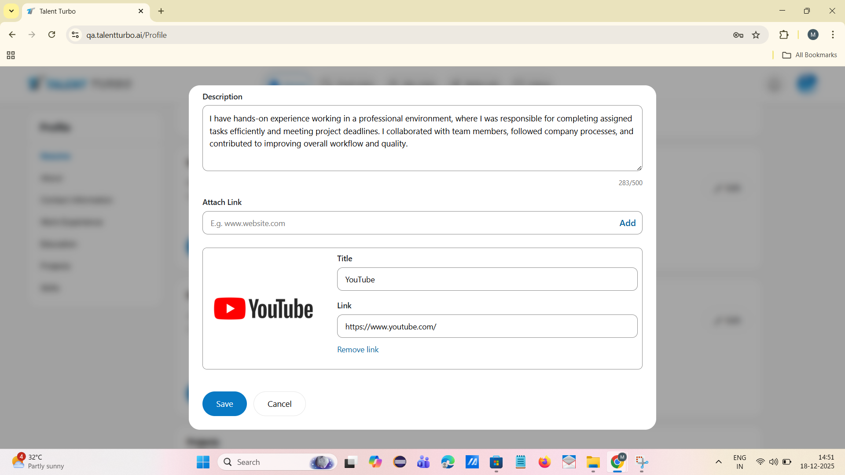The height and width of the screenshot is (475, 845).
Task: Open the password manager key icon
Action: 738,35
